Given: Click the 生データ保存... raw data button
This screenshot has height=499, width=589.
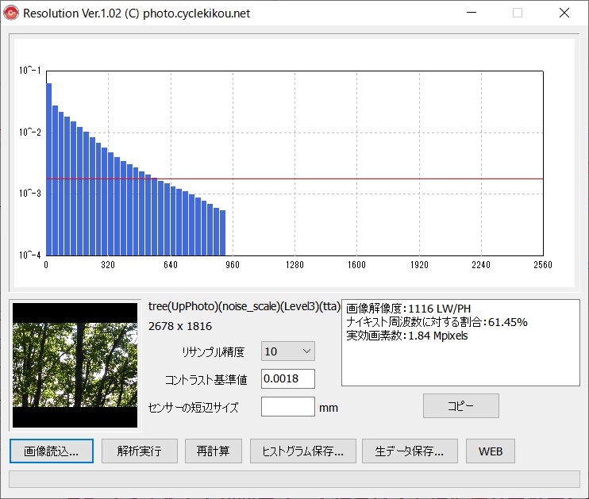Looking at the screenshot, I should [410, 451].
